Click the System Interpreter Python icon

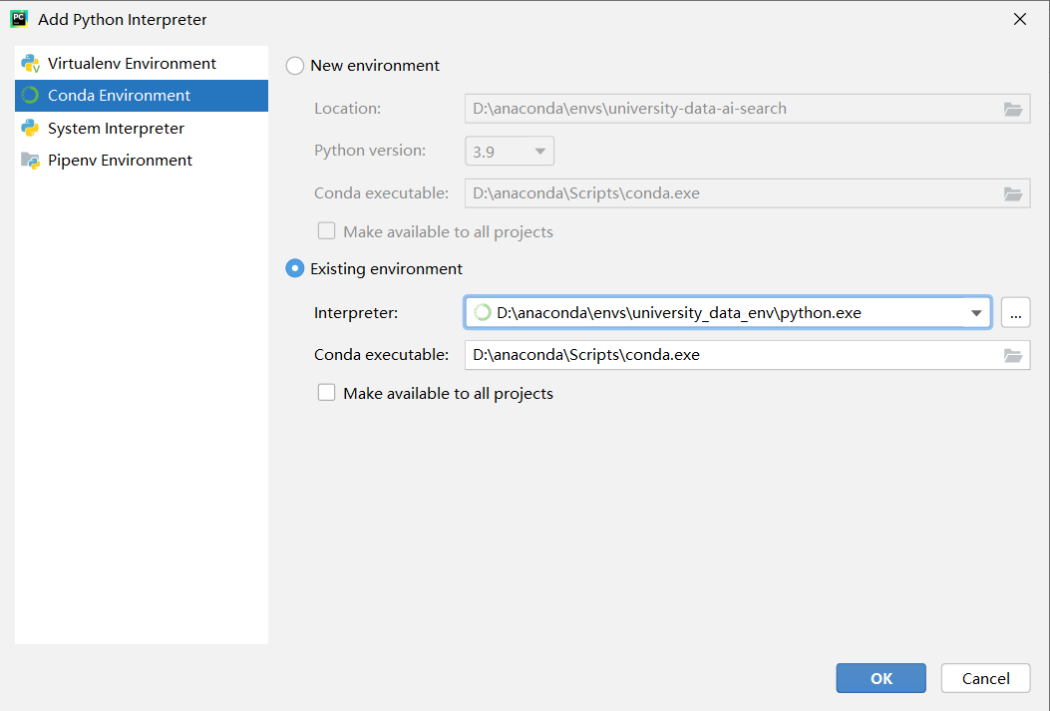click(x=30, y=128)
